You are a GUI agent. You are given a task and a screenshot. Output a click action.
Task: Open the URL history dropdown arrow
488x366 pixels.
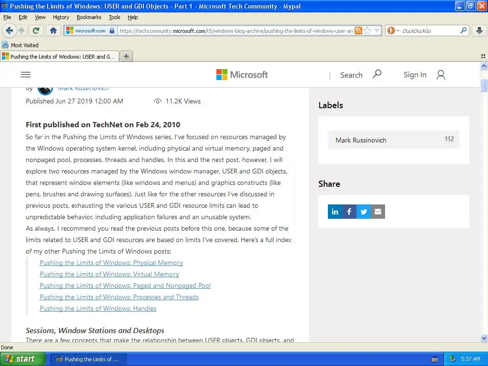[x=377, y=30]
